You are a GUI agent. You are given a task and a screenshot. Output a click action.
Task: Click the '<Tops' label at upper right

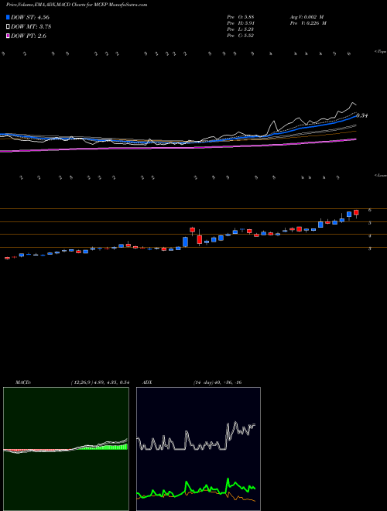[380, 52]
